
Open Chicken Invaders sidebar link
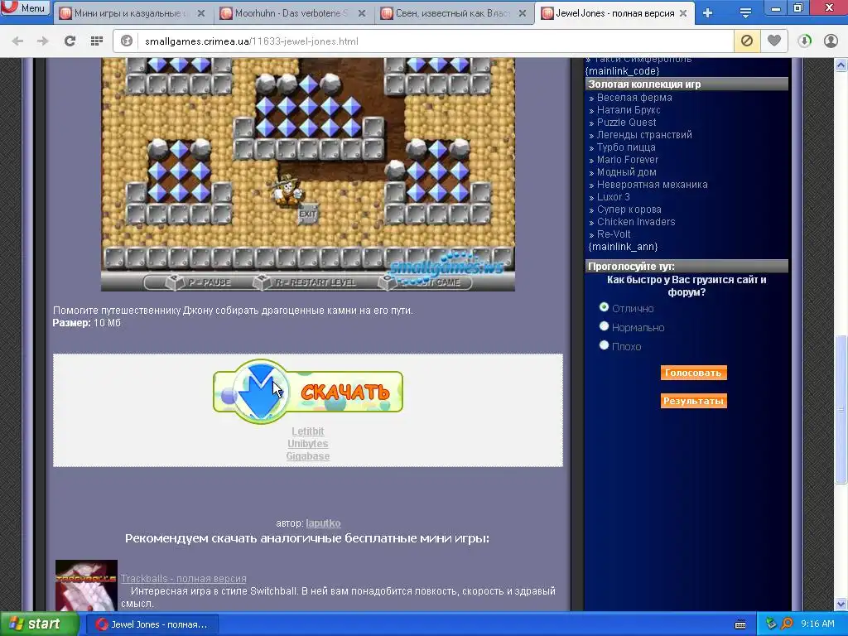[x=636, y=222]
